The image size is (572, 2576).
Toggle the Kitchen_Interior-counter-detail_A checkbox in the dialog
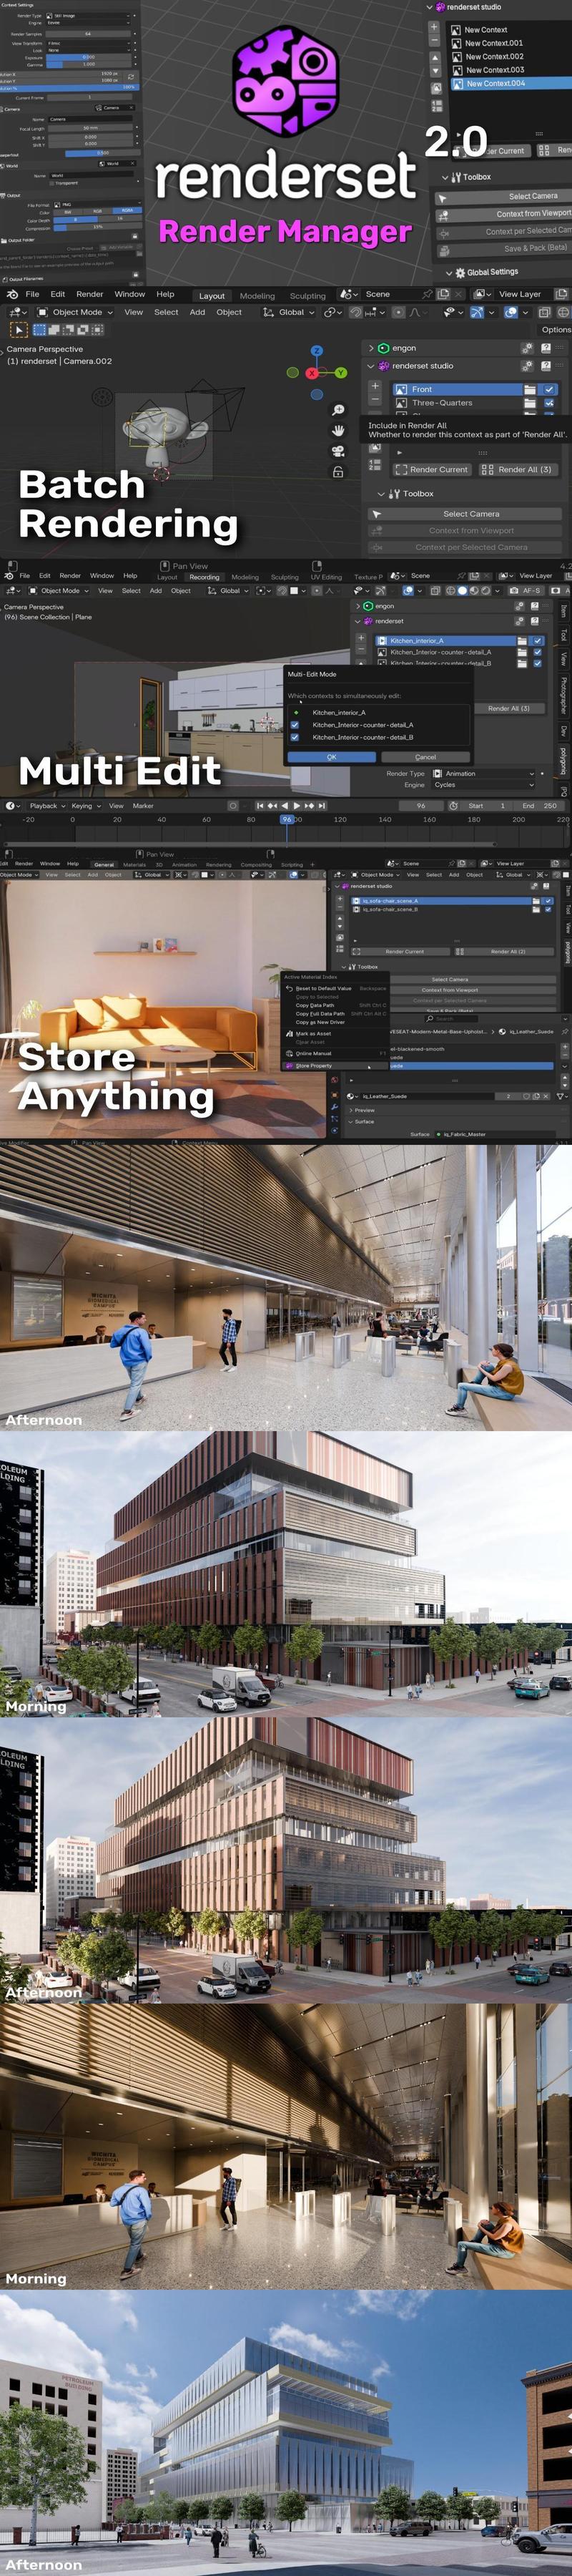(x=295, y=725)
